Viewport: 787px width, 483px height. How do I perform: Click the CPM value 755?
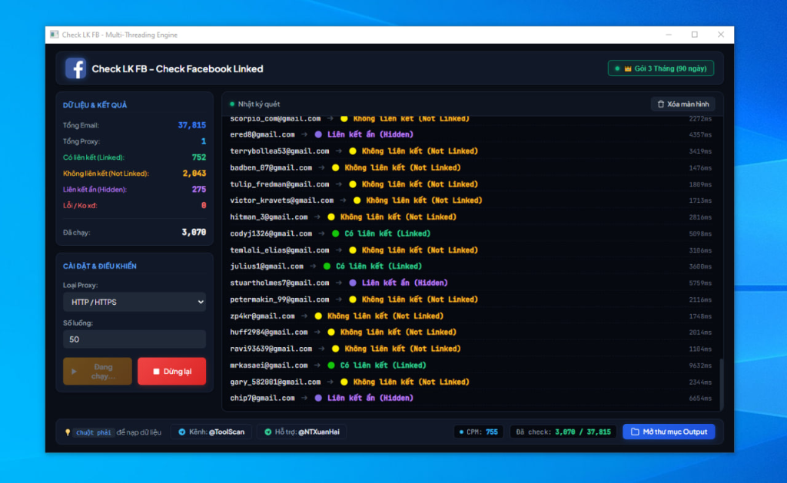pyautogui.click(x=492, y=432)
